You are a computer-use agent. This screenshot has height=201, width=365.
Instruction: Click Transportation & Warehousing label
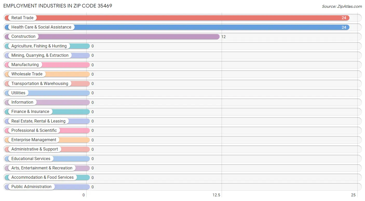(x=40, y=83)
